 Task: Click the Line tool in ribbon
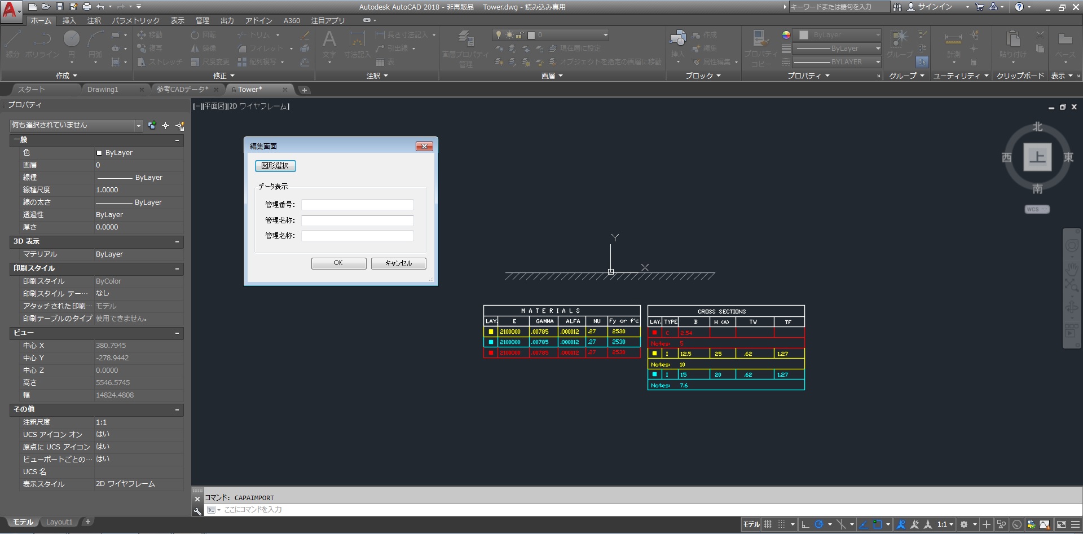[x=13, y=43]
